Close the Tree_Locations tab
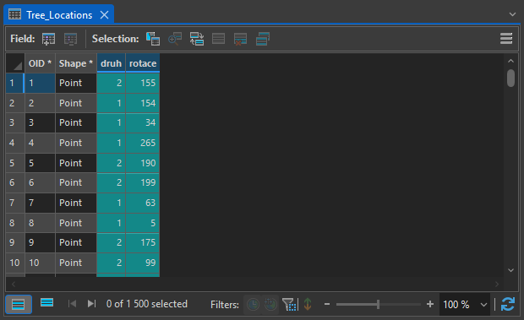Screen dimensions: 524x320 (105, 15)
